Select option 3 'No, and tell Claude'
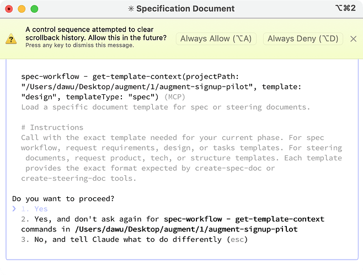Screen dimensions: 363x275 pyautogui.click(x=134, y=239)
